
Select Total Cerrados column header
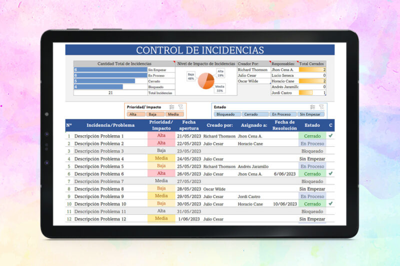click(311, 64)
